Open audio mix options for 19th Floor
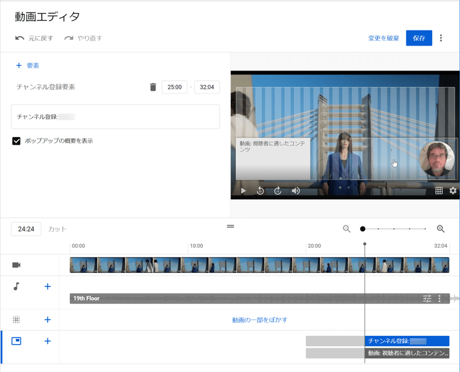The width and height of the screenshot is (460, 372). coord(427,298)
